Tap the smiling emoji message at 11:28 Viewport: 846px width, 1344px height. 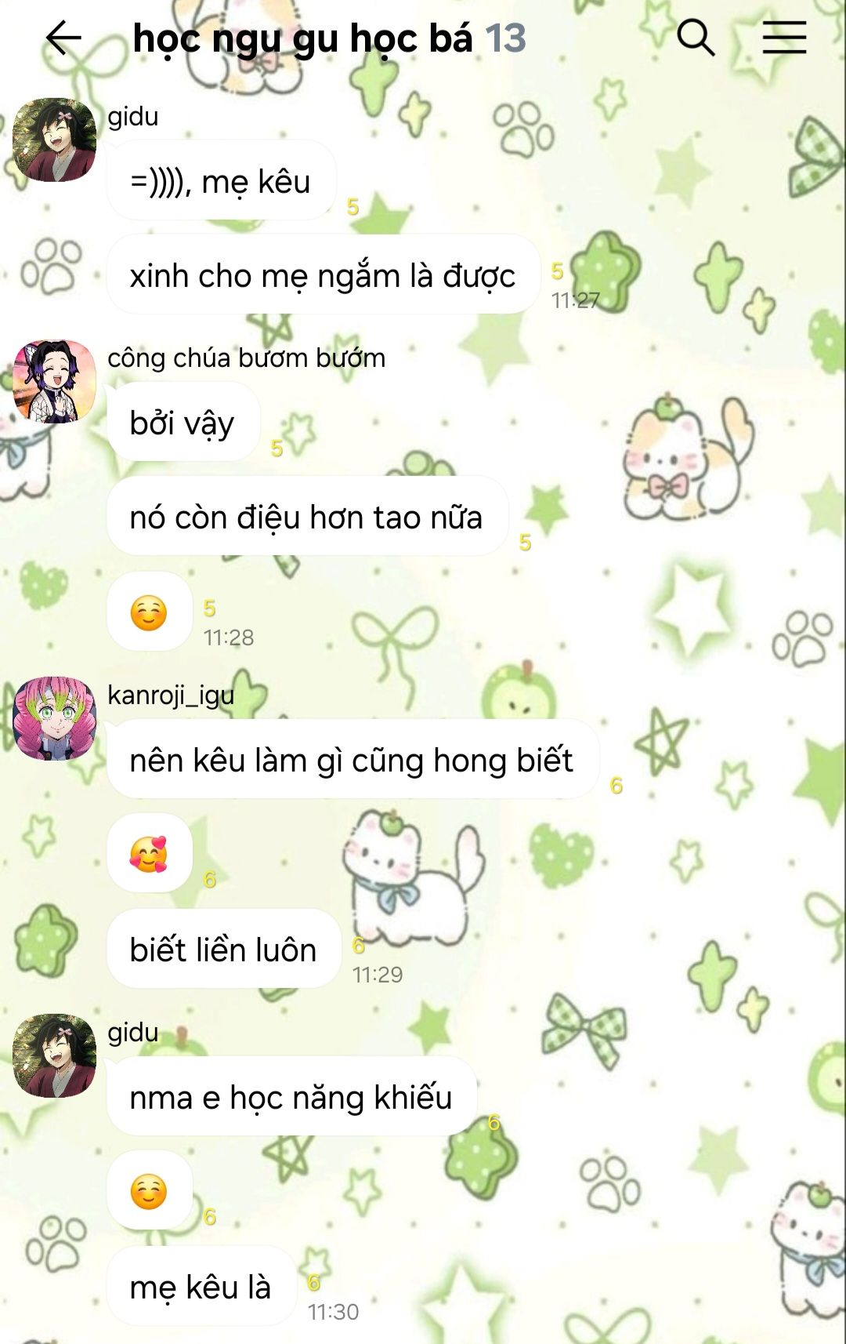click(x=149, y=612)
